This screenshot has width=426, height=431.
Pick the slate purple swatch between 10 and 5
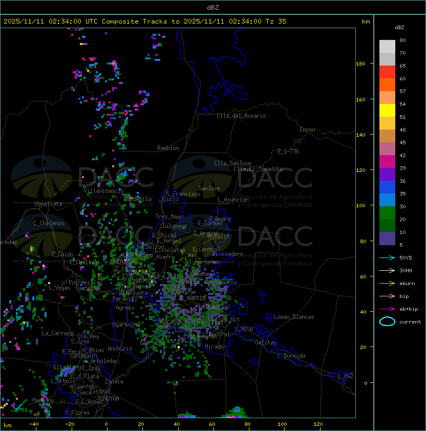point(387,239)
